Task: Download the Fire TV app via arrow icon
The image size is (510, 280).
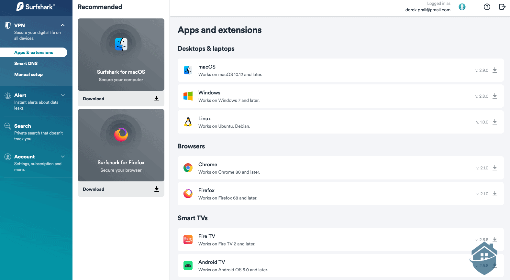Action: tap(495, 240)
